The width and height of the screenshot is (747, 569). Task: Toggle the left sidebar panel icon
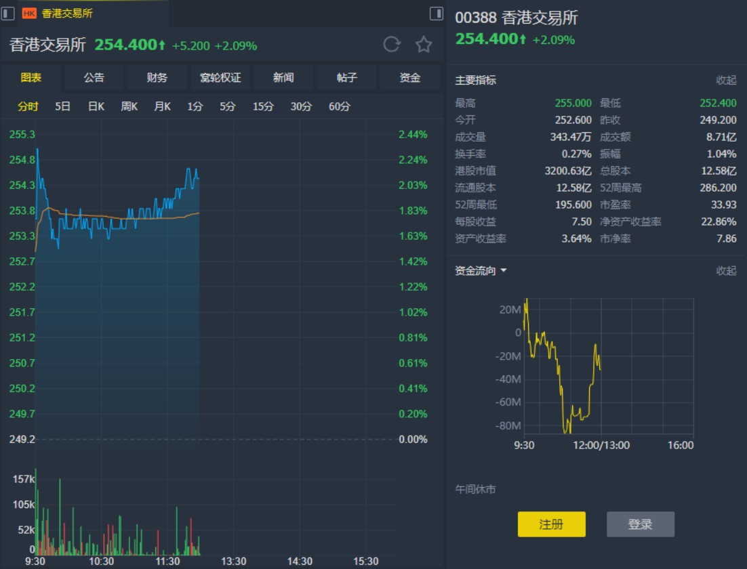[7, 14]
